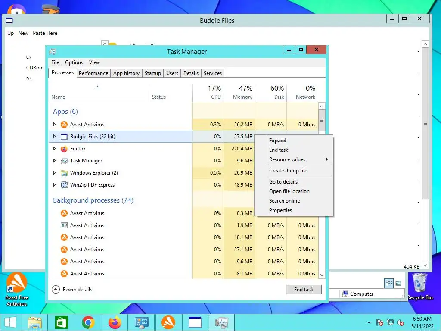This screenshot has height=331, width=441.
Task: Switch to thumbnail view icon in Budgie Files
Action: tap(398, 283)
